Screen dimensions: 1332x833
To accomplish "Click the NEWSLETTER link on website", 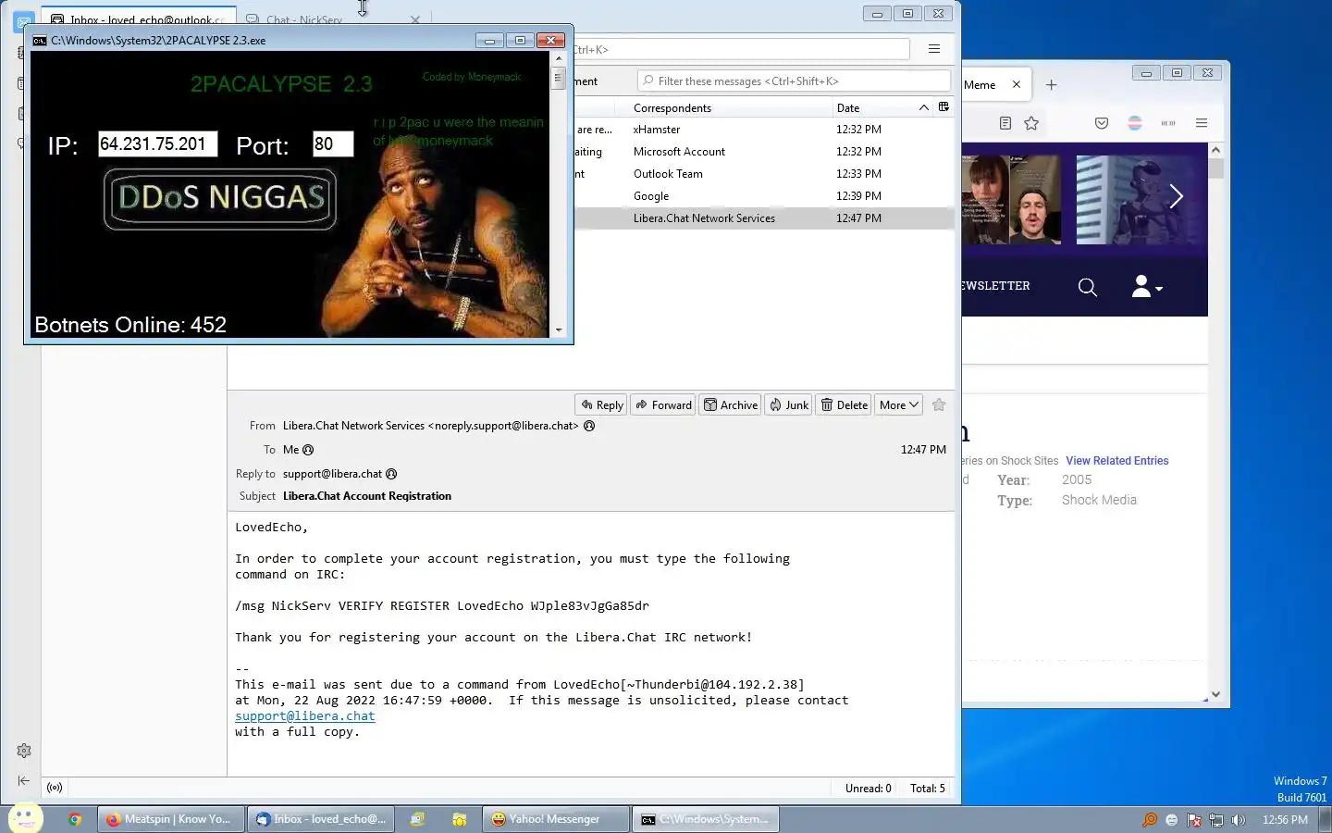I will pos(995,286).
